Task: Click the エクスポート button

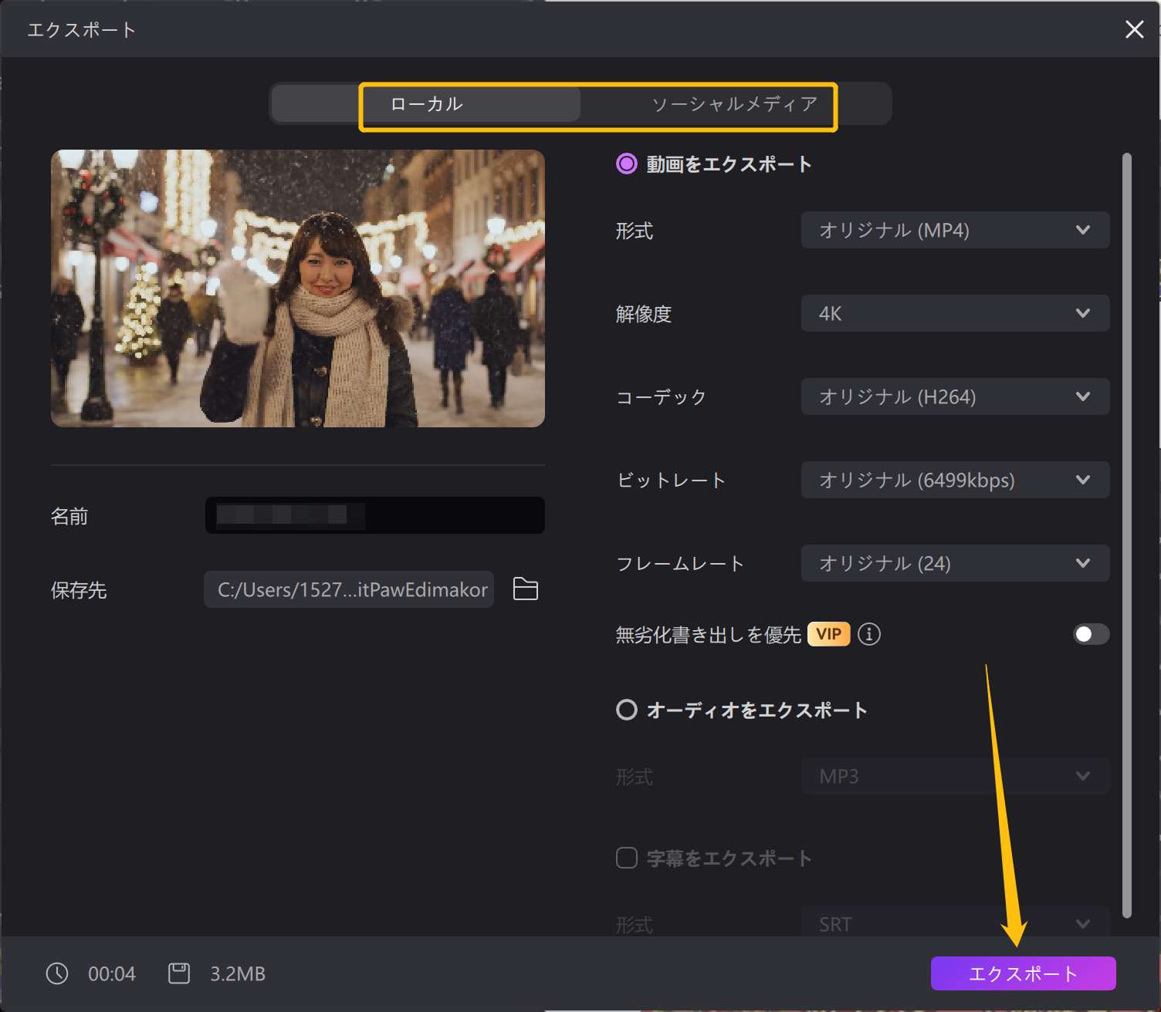Action: (1024, 973)
